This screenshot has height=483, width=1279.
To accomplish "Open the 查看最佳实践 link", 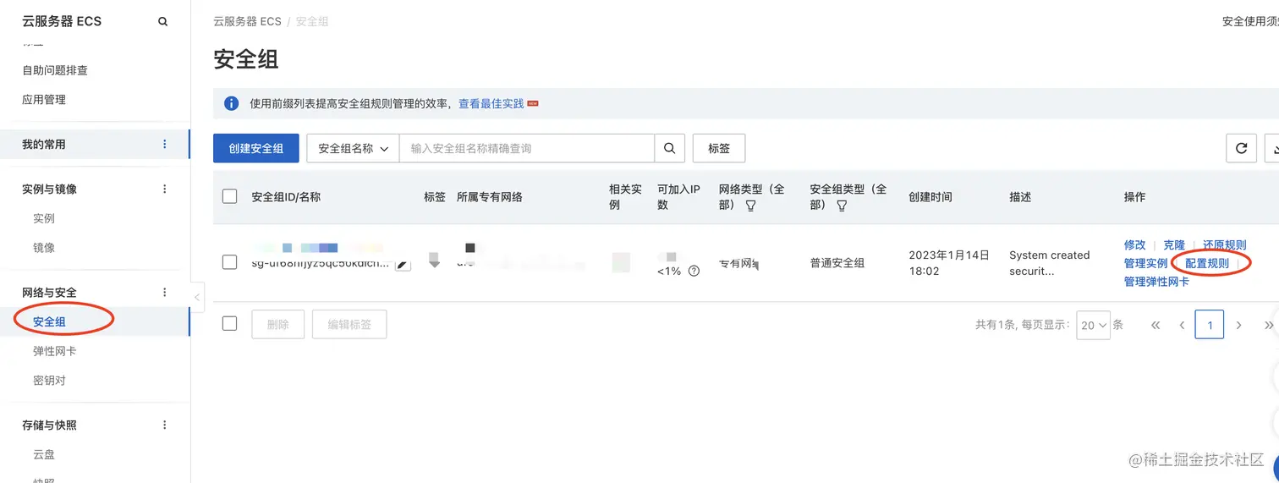I will coord(491,103).
